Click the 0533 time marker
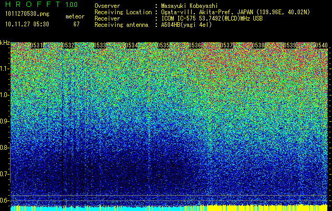332x211 pixels. tap(100, 45)
